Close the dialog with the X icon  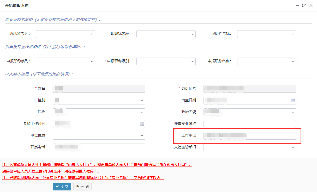coord(311,5)
